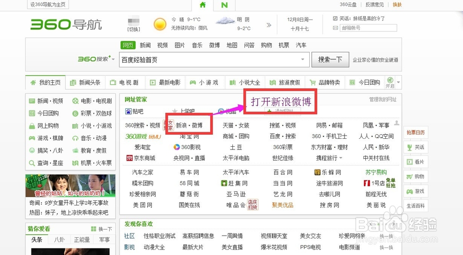463x255 pixels.
Task: Click the 邮箱帐号 input field
Action: click(x=368, y=28)
